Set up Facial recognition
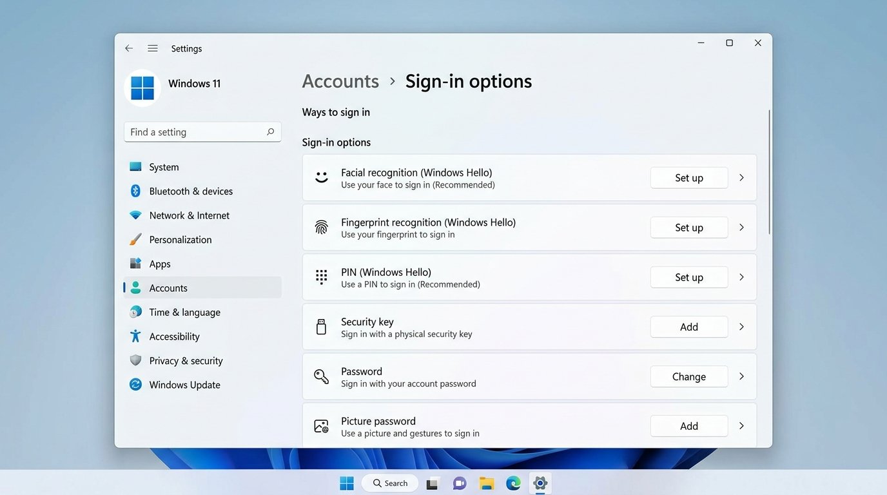The image size is (887, 495). tap(689, 178)
